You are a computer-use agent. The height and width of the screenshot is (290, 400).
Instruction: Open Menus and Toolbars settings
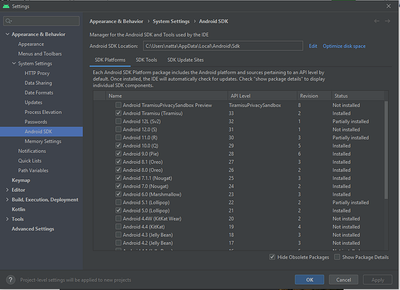pos(40,54)
